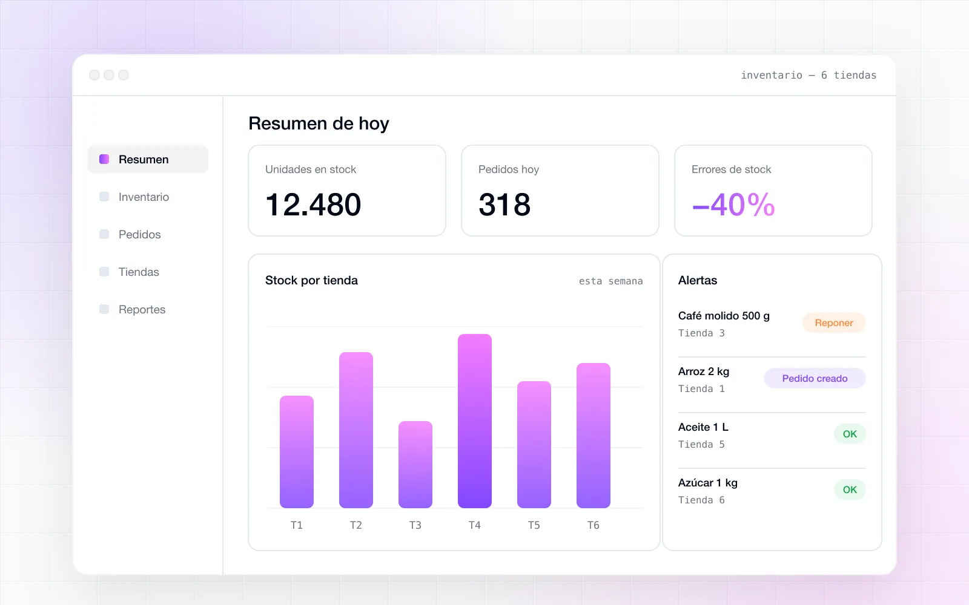
Task: Click the 'Unidades en stock' label
Action: 311,169
